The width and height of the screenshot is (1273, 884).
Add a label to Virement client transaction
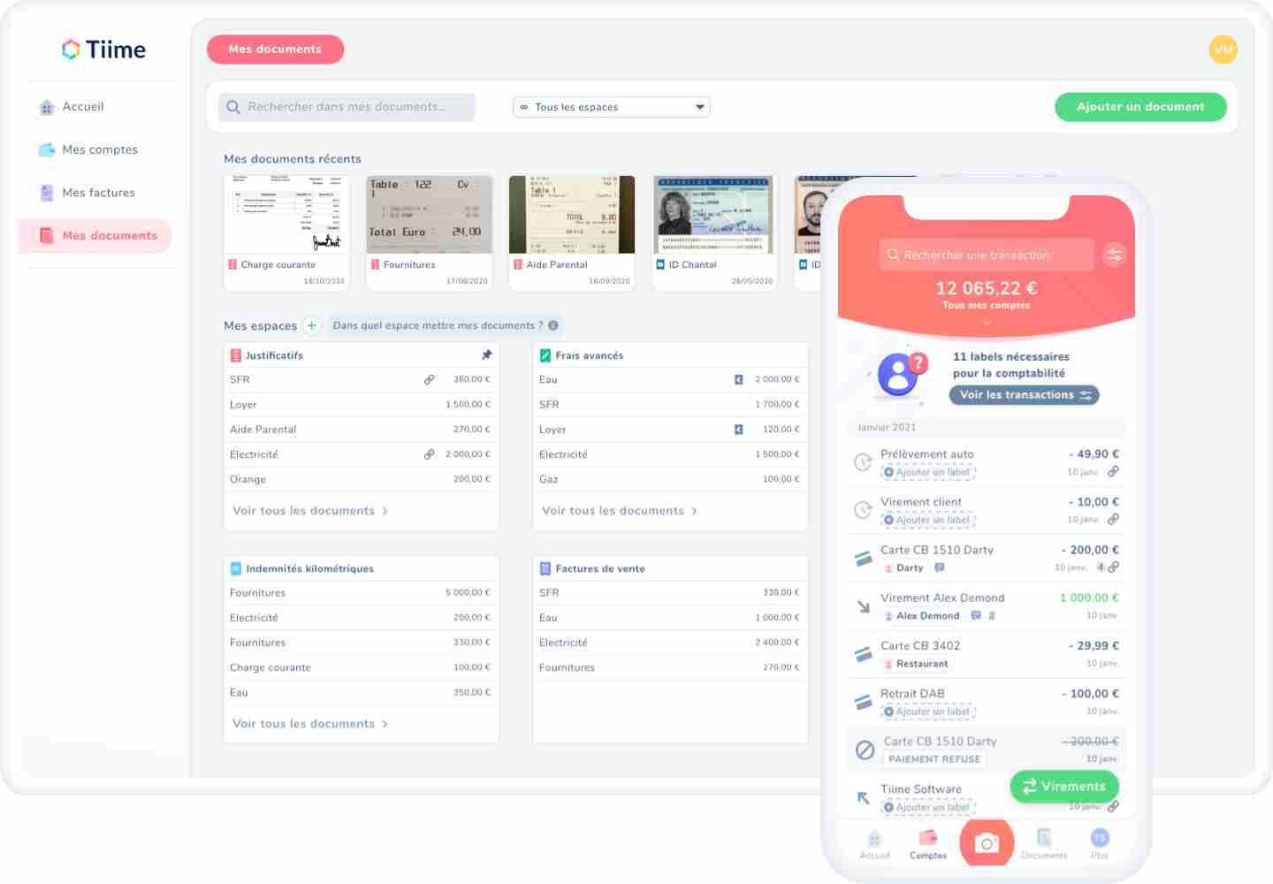click(927, 520)
